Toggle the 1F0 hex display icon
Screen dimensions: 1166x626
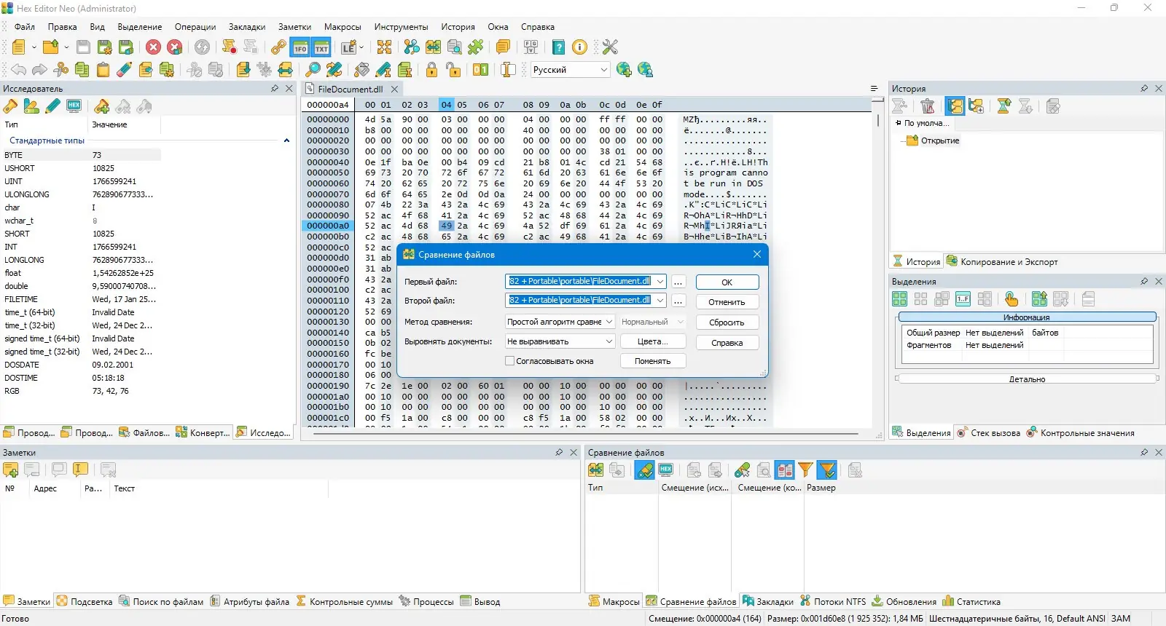(x=300, y=47)
